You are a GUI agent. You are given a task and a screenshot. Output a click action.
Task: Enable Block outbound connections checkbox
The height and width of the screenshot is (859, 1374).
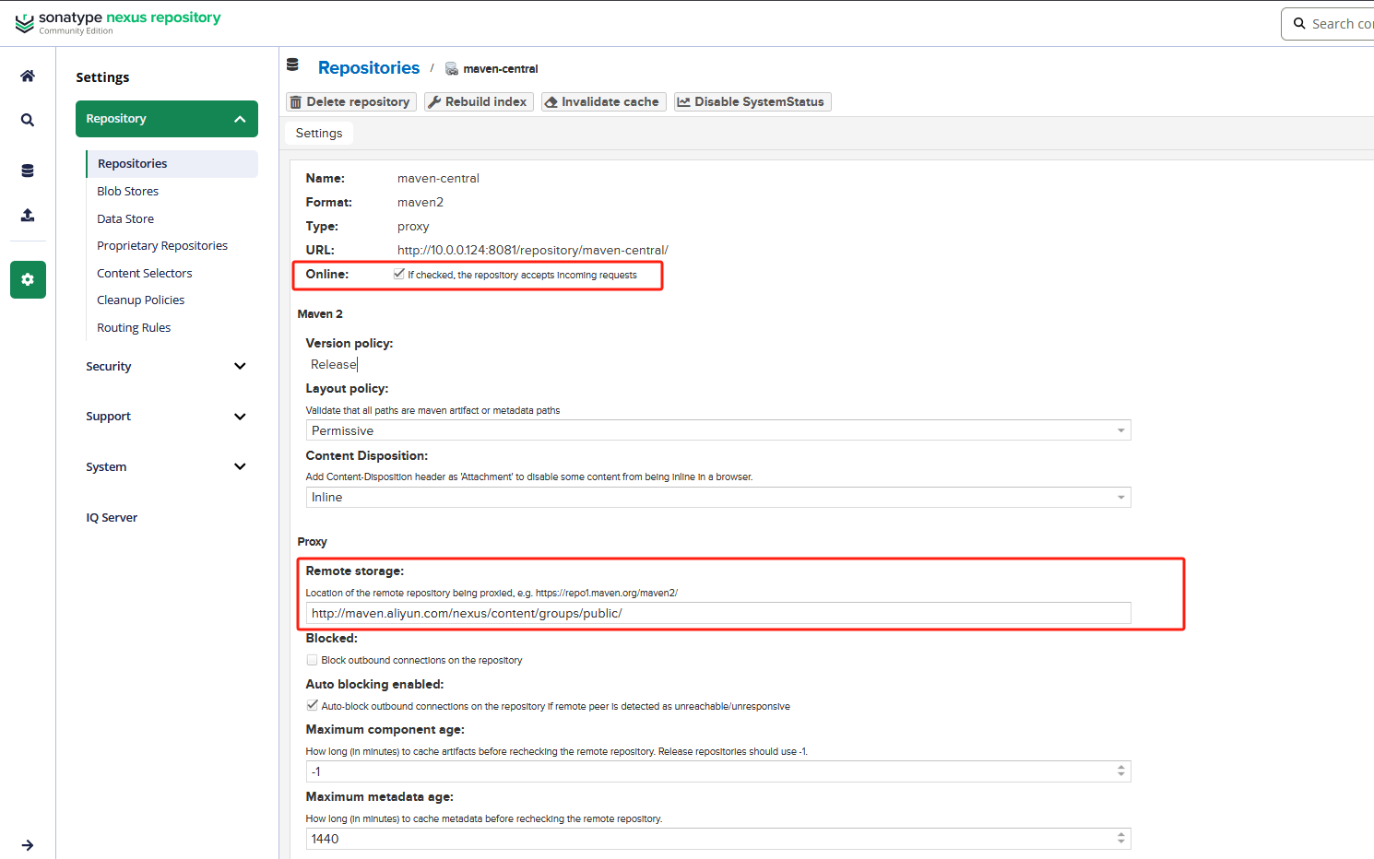click(x=312, y=660)
